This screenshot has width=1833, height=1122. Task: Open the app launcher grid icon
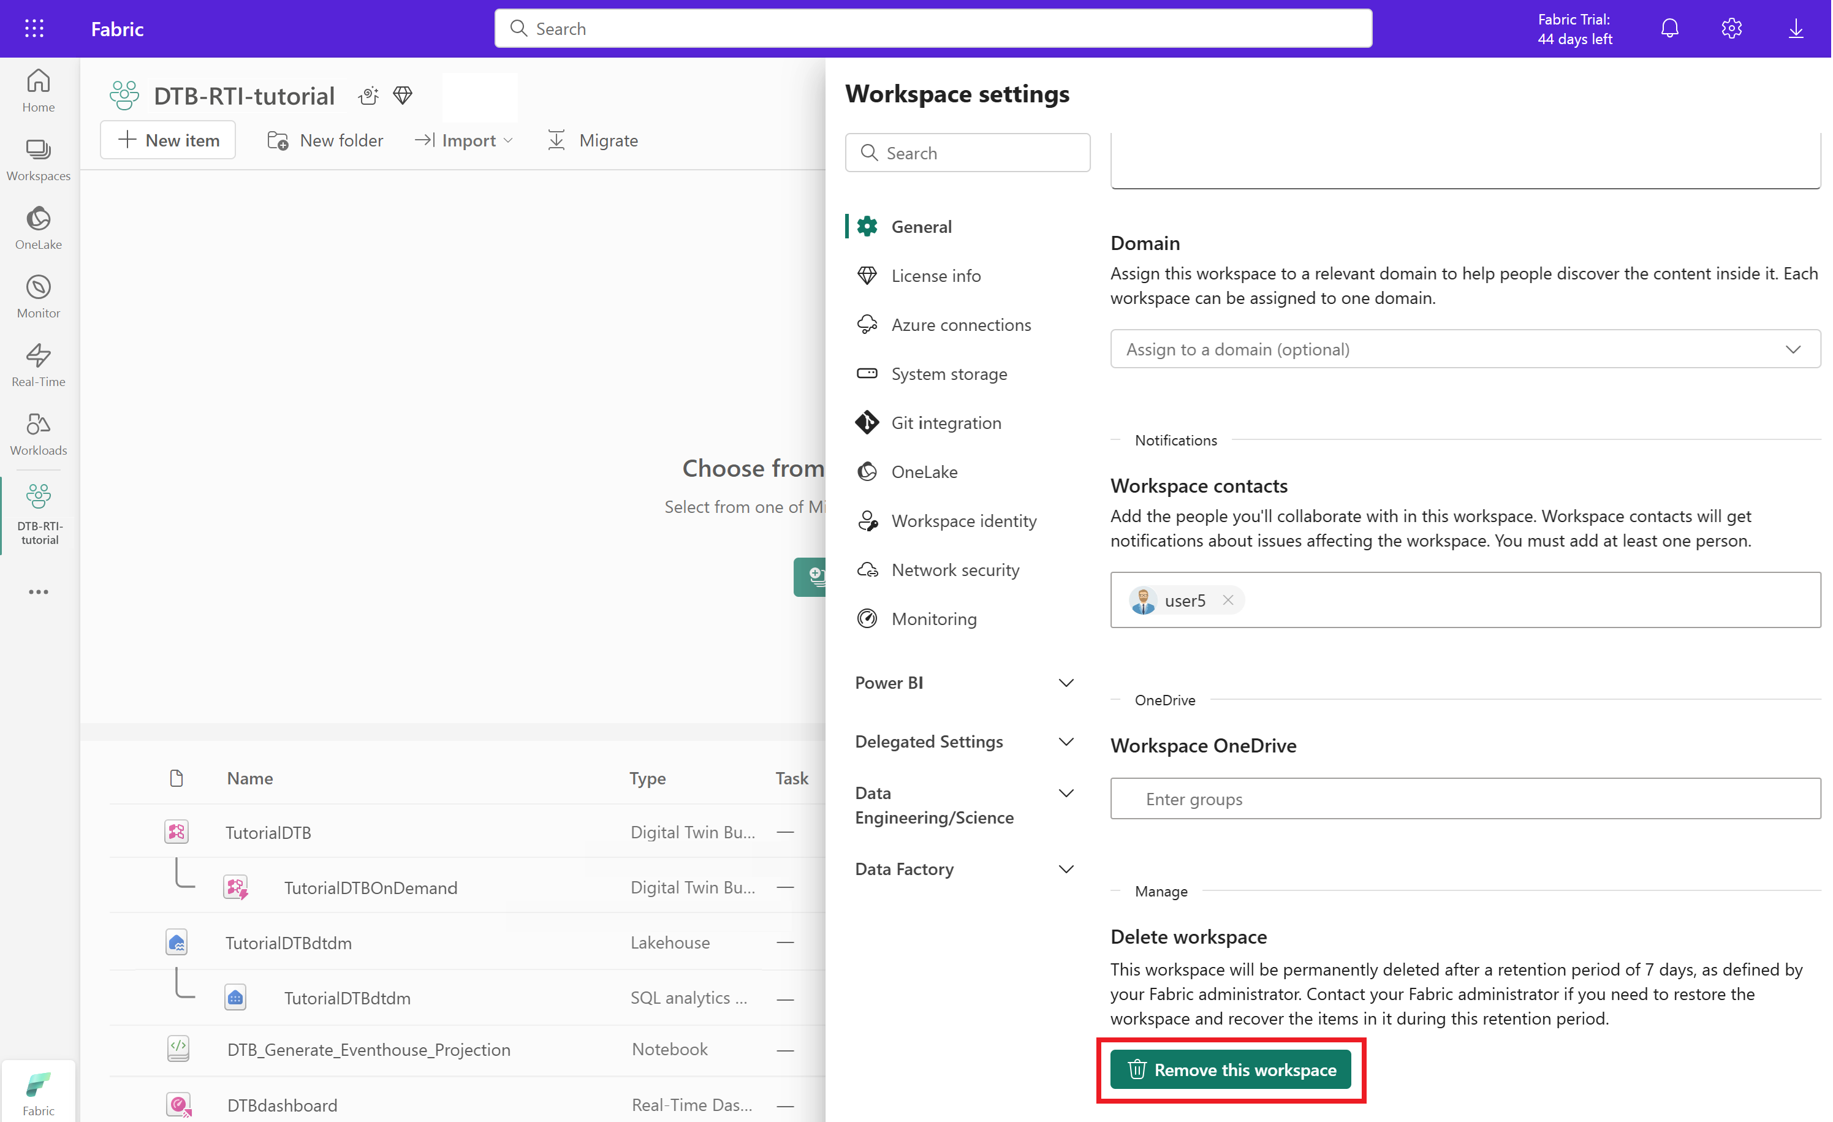point(34,28)
